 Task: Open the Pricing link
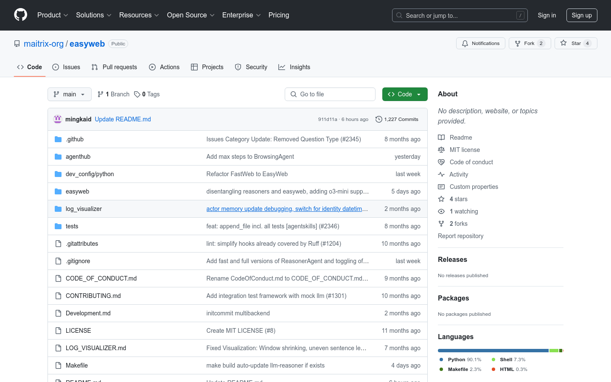(x=279, y=15)
